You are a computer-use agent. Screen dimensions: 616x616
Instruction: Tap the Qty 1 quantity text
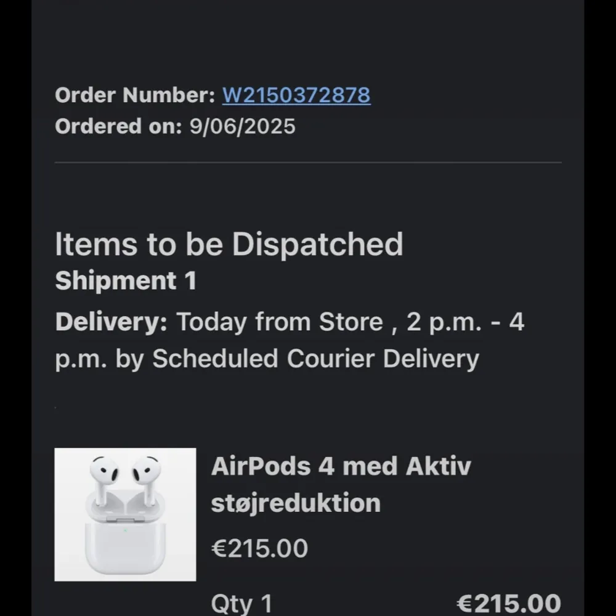pos(241,604)
